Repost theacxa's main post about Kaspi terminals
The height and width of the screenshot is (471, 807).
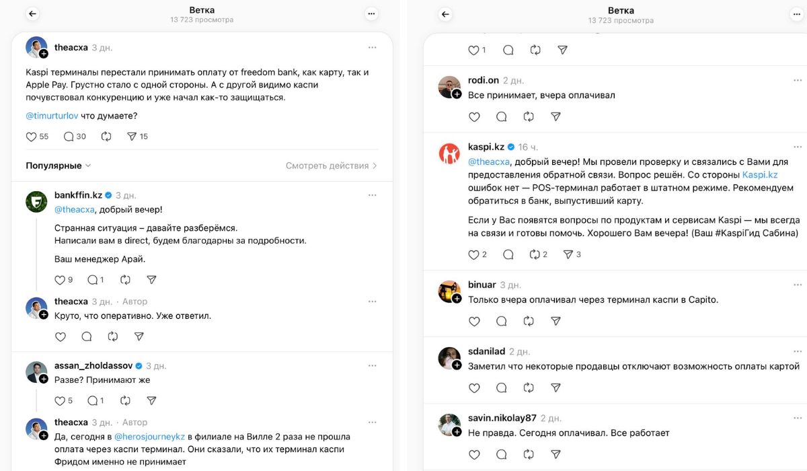pyautogui.click(x=106, y=137)
